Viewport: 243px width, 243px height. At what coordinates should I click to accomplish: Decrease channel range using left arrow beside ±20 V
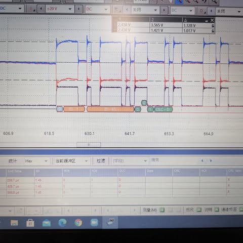(41, 9)
